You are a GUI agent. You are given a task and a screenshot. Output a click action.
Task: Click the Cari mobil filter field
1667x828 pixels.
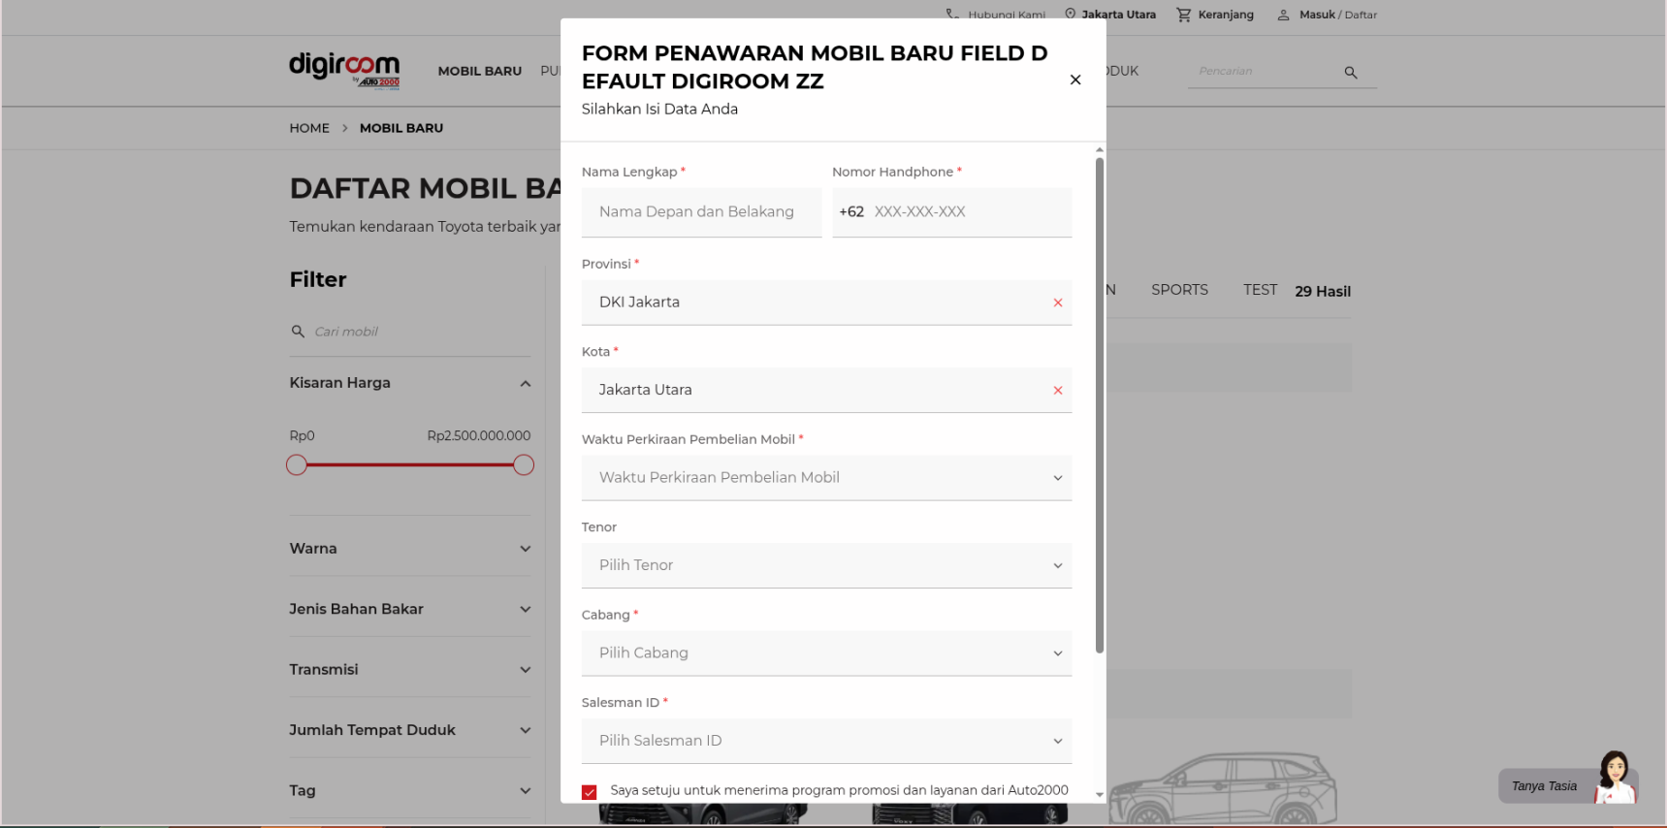(x=409, y=332)
